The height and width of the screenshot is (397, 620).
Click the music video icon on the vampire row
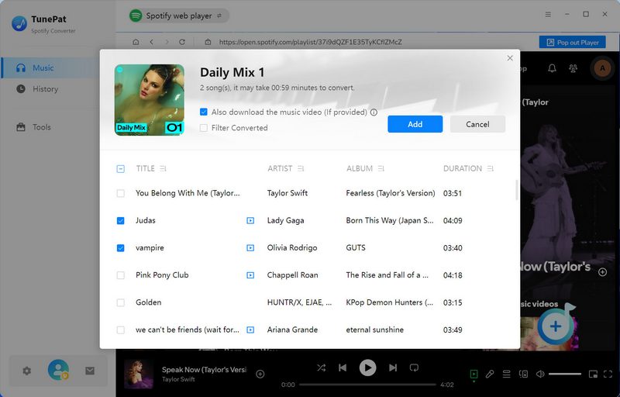(x=250, y=248)
